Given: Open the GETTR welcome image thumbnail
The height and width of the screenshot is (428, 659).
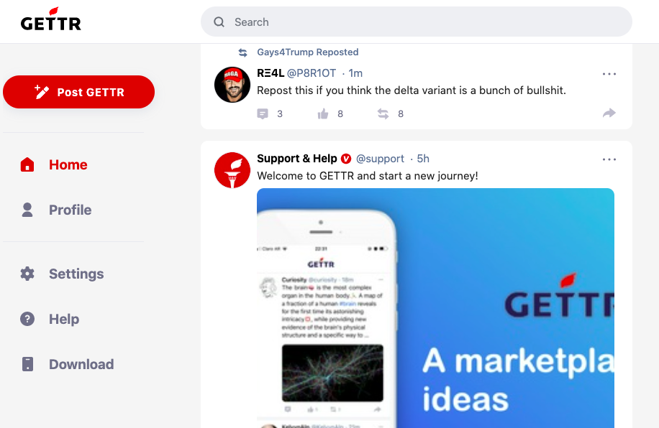Looking at the screenshot, I should [435, 308].
